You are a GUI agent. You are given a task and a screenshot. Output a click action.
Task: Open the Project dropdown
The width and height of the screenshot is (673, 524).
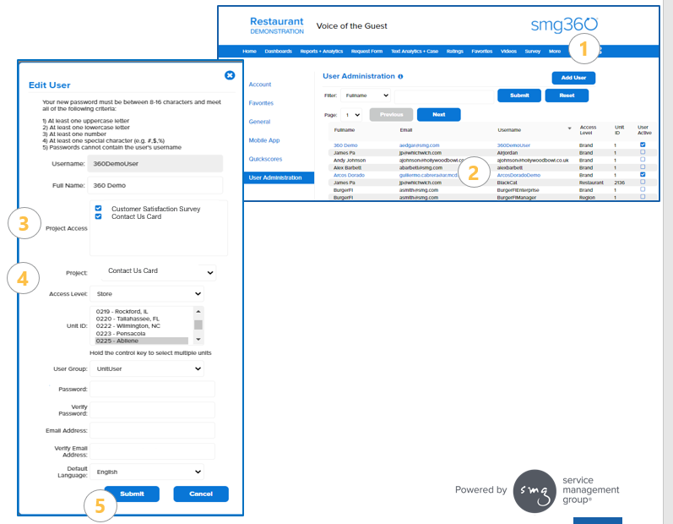[x=157, y=271]
